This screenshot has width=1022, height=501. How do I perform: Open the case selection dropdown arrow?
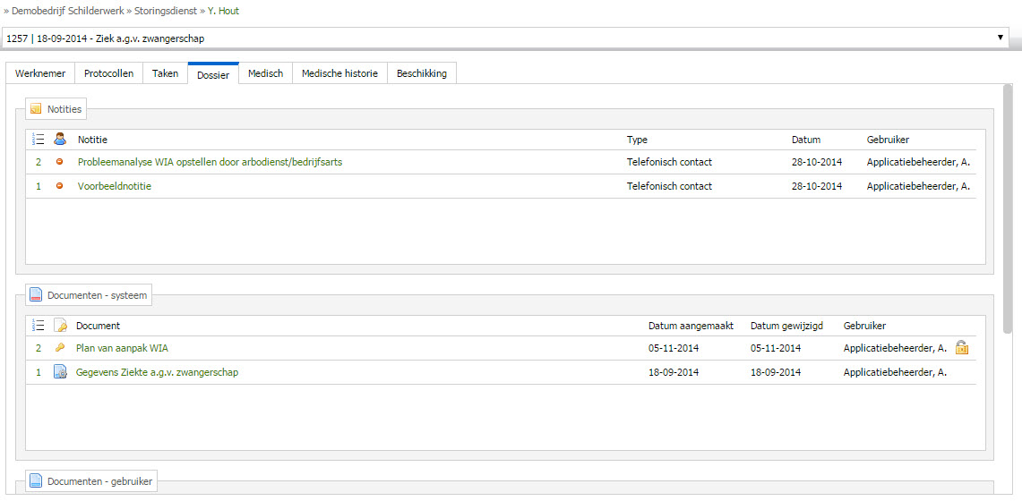click(x=1001, y=38)
